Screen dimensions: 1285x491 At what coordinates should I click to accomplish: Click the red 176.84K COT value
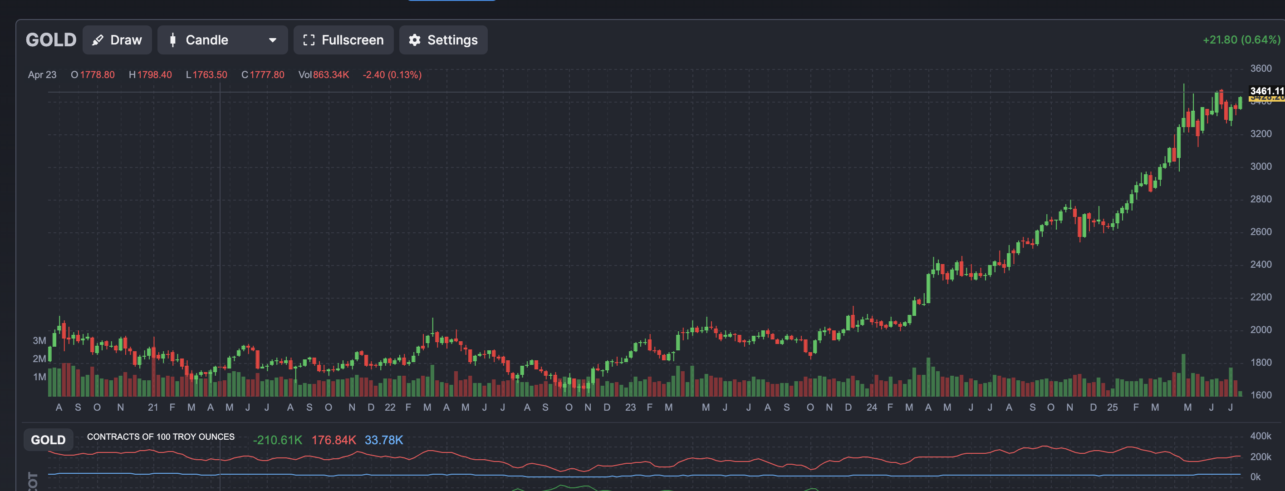(x=334, y=440)
